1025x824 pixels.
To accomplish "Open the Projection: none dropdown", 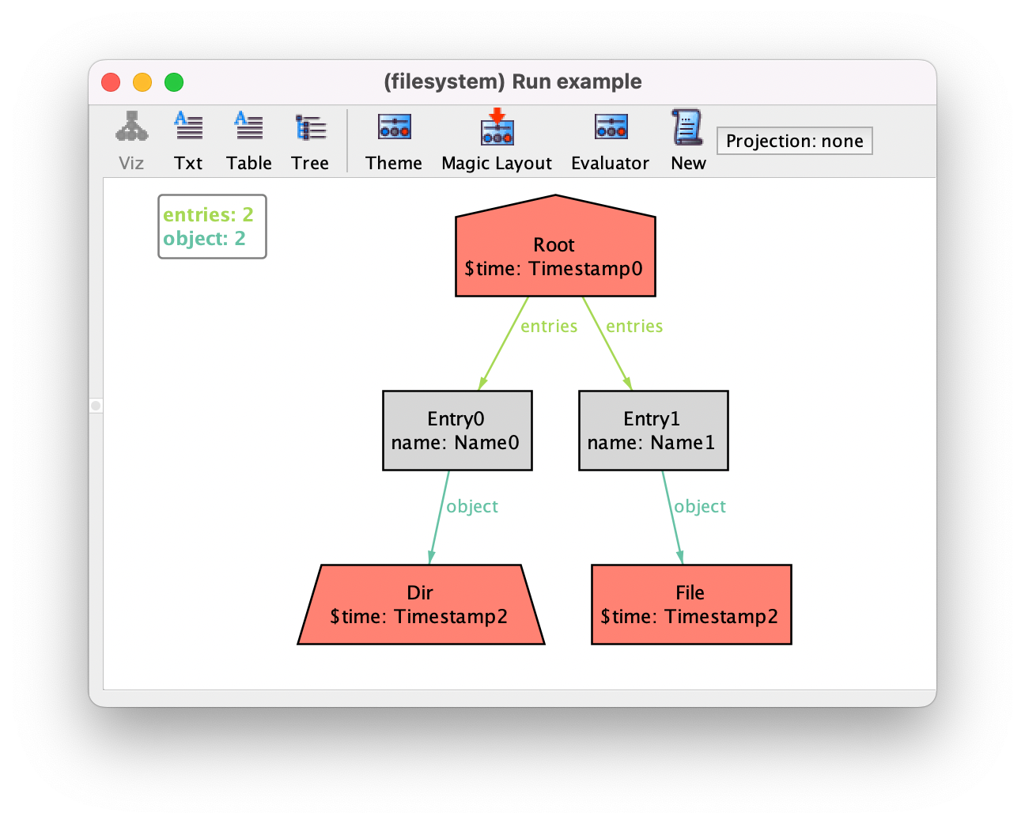I will 794,141.
